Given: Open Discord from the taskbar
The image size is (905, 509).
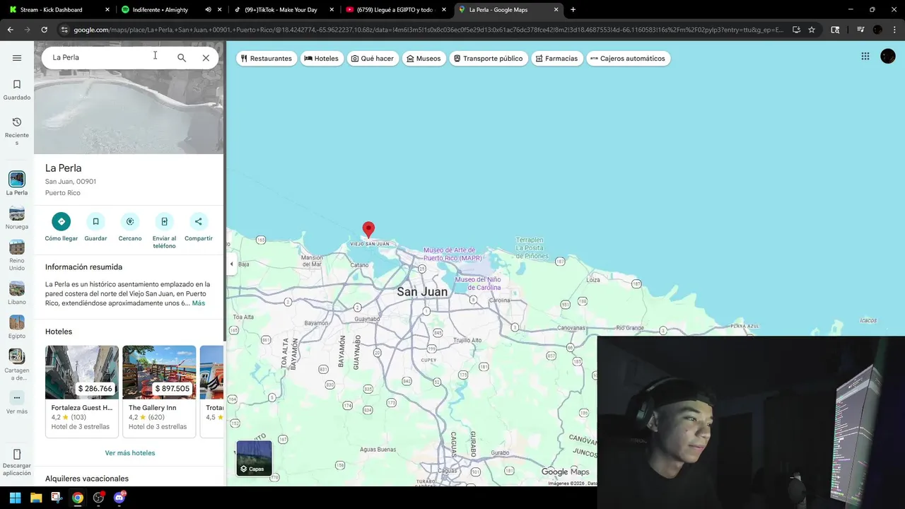Looking at the screenshot, I should [119, 498].
